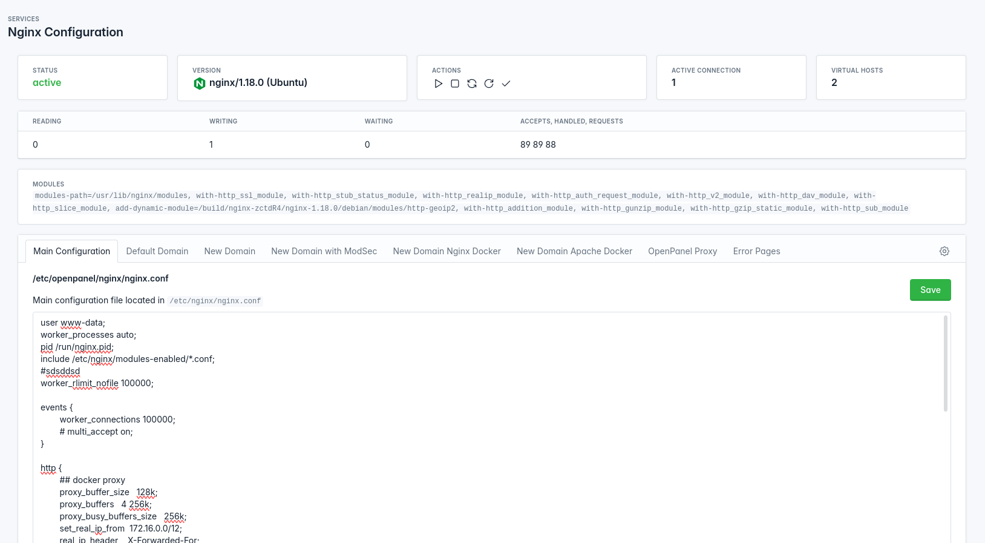Switch to the Default Domain tab
985x543 pixels.
pos(157,251)
